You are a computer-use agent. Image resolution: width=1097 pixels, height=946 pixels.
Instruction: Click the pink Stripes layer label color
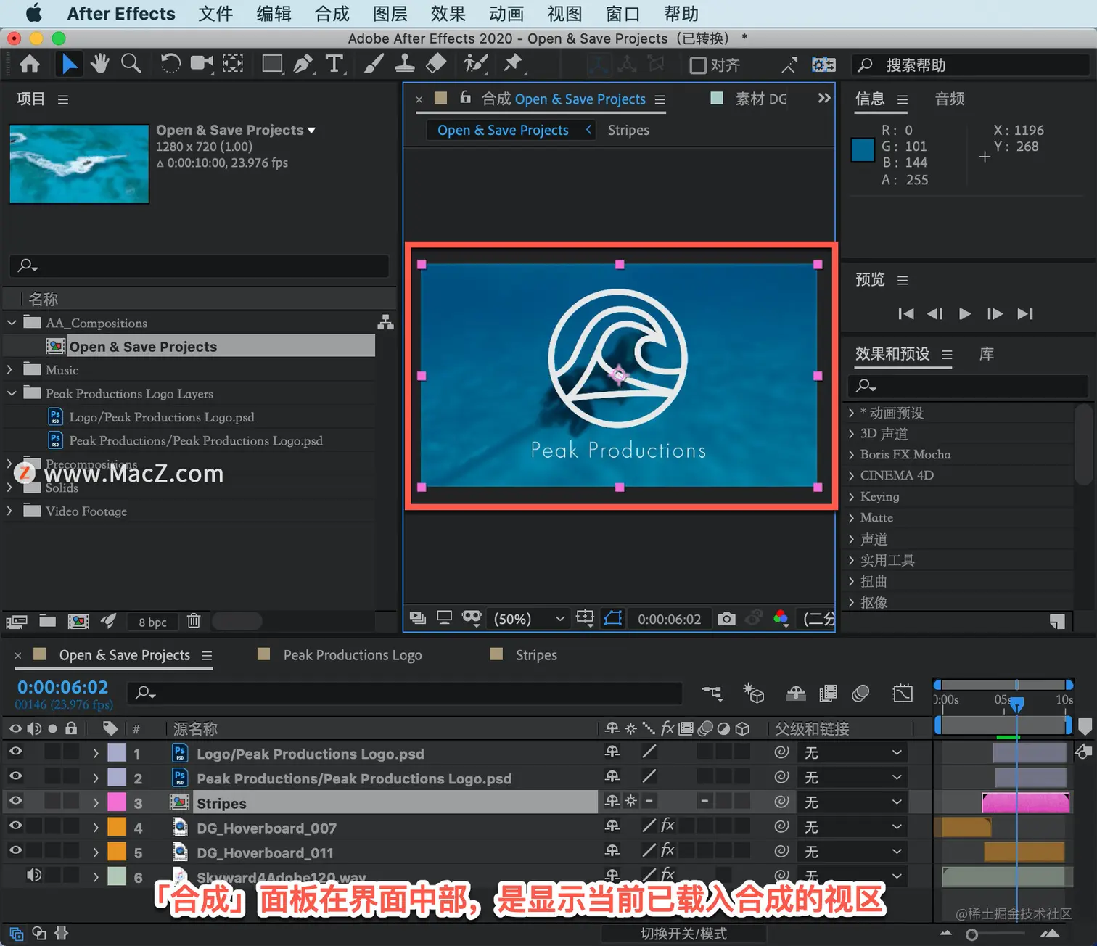117,802
